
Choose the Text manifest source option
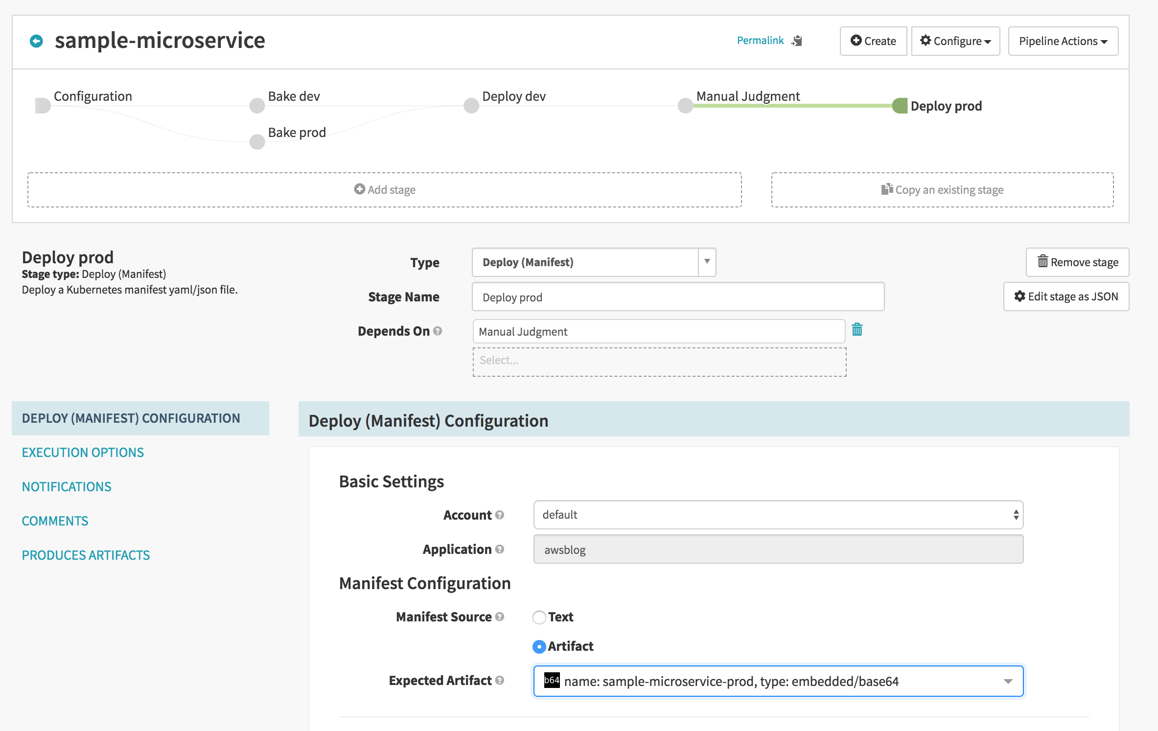click(x=539, y=617)
